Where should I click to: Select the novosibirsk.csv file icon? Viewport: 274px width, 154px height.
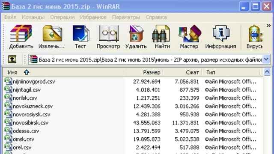(x=8, y=122)
